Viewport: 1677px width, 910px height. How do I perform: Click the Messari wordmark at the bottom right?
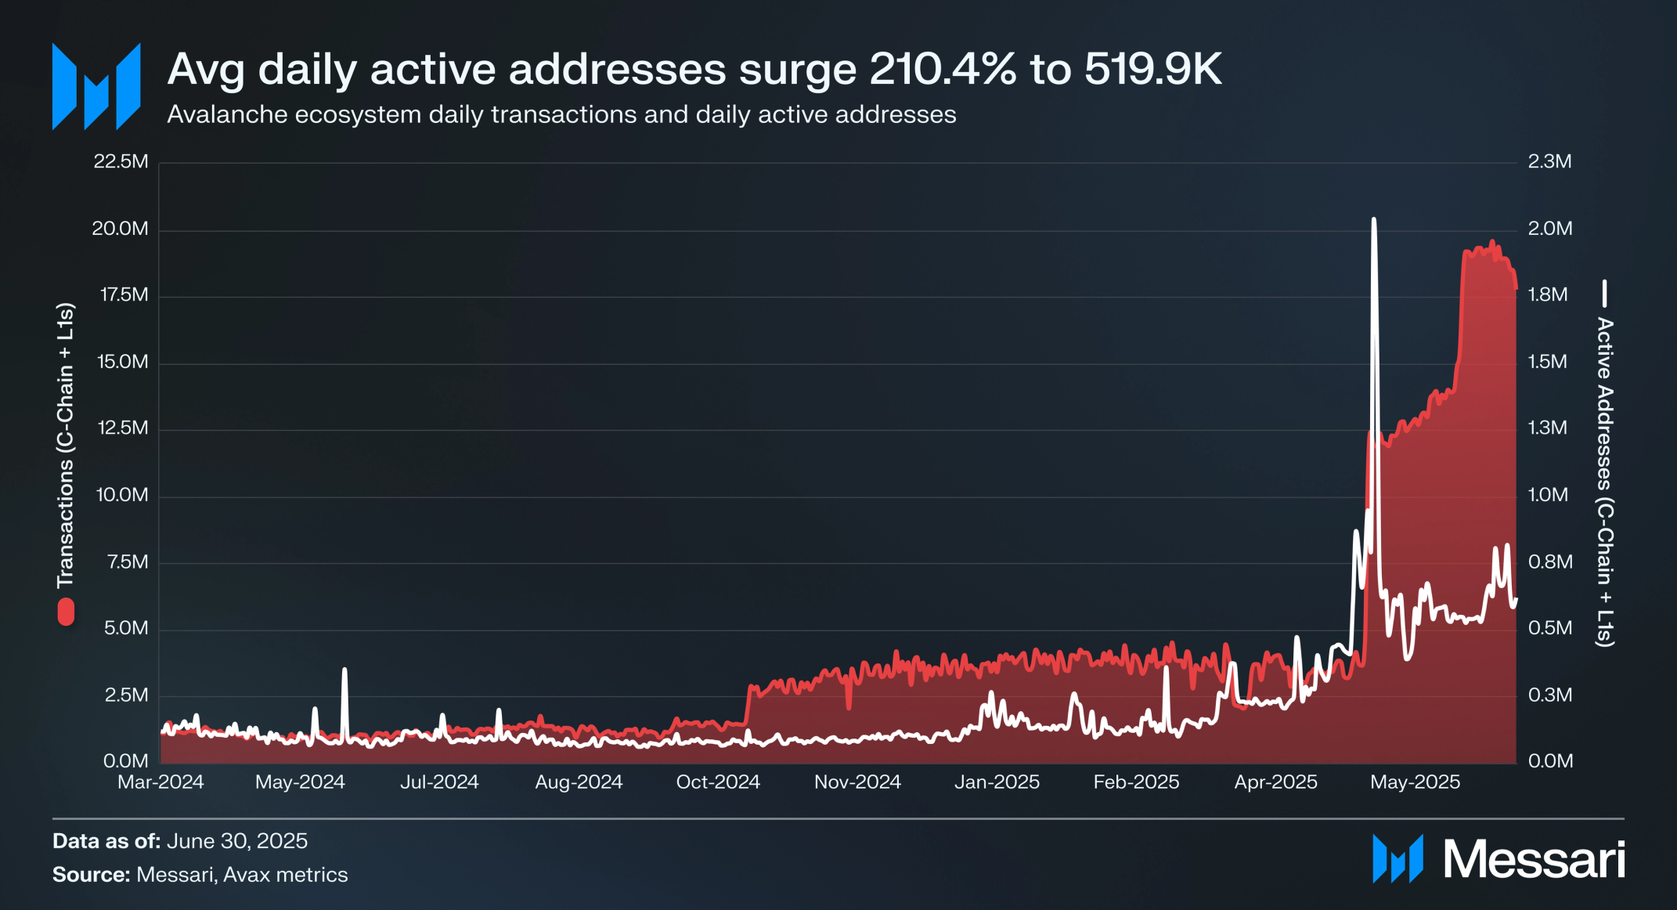point(1534,859)
